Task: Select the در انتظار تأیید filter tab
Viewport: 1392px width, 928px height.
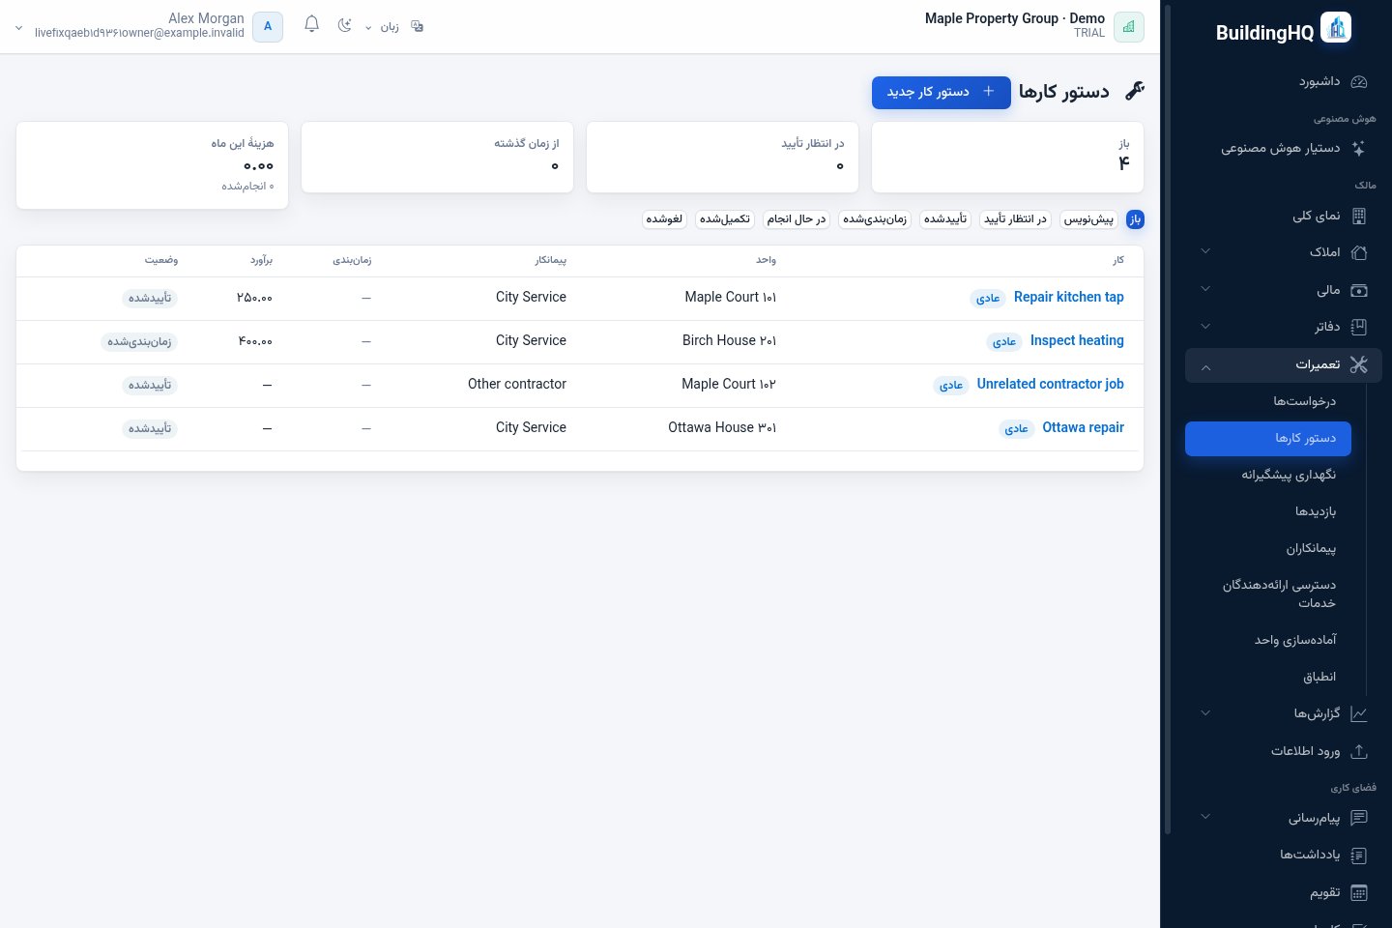Action: 1015,219
